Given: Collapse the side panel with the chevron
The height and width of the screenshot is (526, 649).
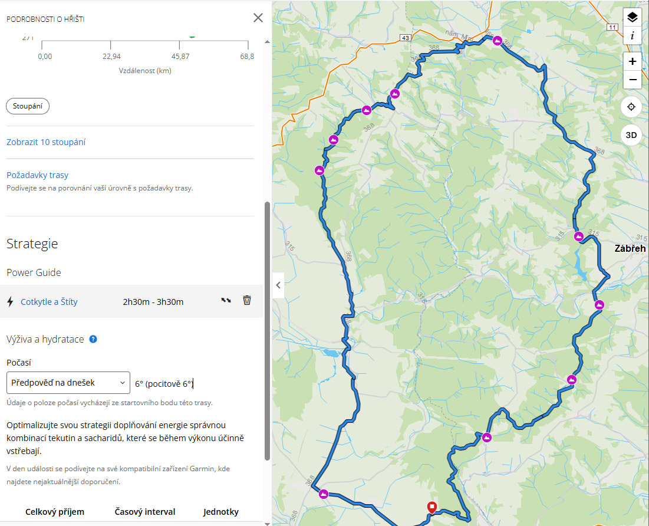Looking at the screenshot, I should [278, 285].
